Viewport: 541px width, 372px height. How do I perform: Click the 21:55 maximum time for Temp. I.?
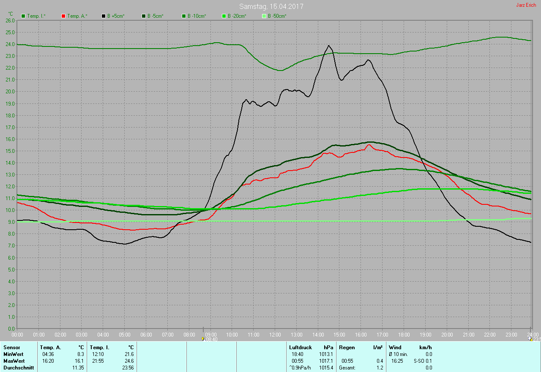point(98,361)
